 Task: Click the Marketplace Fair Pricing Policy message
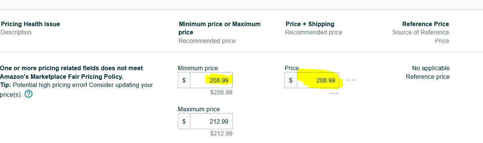tap(71, 72)
